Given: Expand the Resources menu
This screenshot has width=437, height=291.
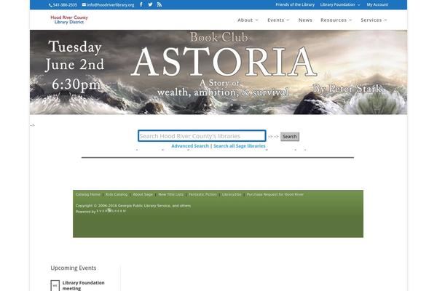Looking at the screenshot, I should click(336, 20).
